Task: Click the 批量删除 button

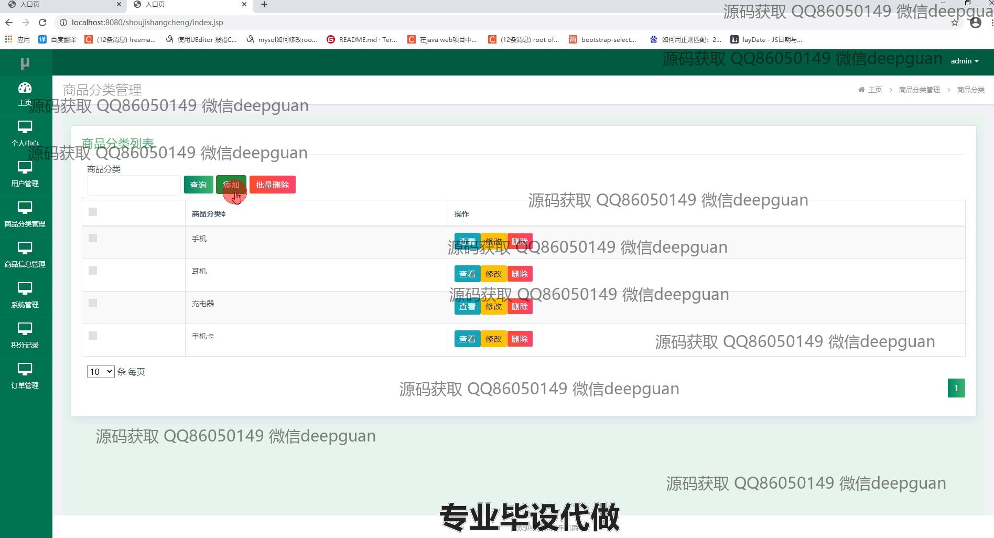Action: tap(272, 185)
